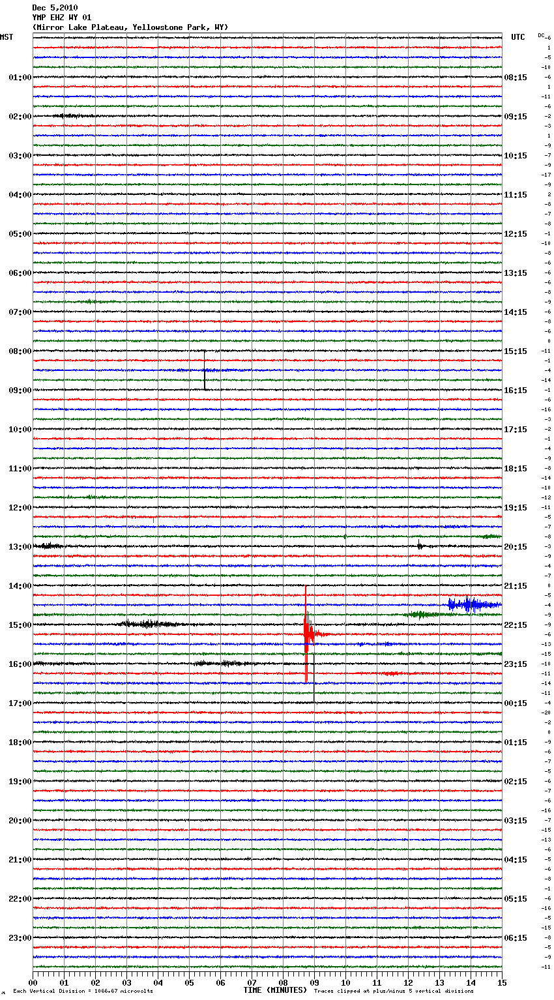This screenshot has height=1000, width=554.
Task: Click the 09:15 UTC time label
Action: (x=516, y=117)
